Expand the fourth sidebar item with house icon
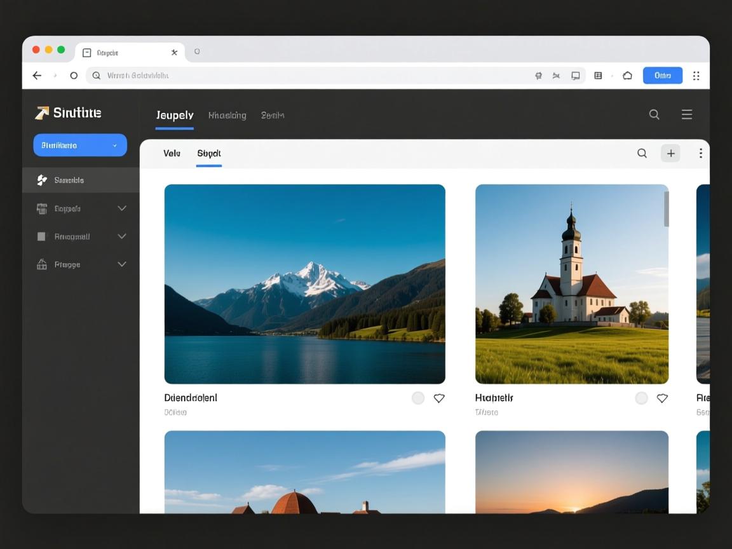 tap(121, 264)
